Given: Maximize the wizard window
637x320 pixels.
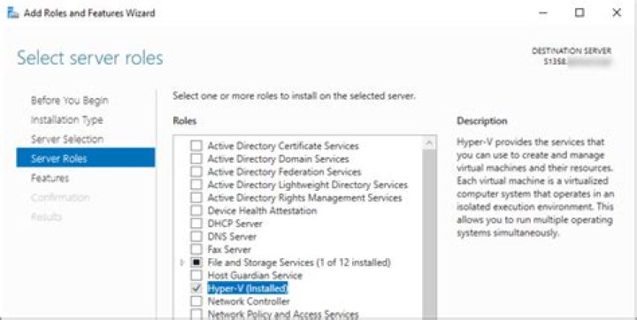Looking at the screenshot, I should [579, 13].
